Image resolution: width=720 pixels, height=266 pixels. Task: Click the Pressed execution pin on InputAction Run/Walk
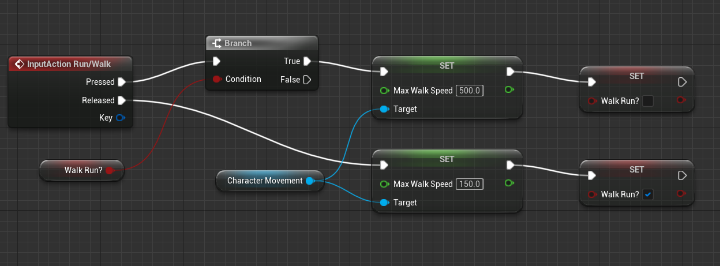tap(122, 82)
